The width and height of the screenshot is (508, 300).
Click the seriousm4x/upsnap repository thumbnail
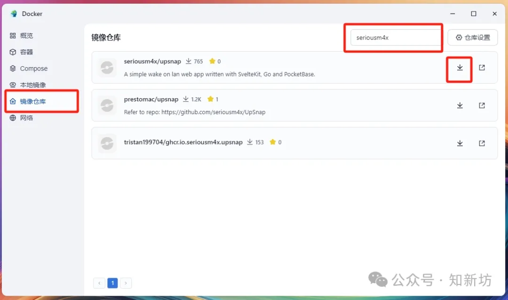107,68
